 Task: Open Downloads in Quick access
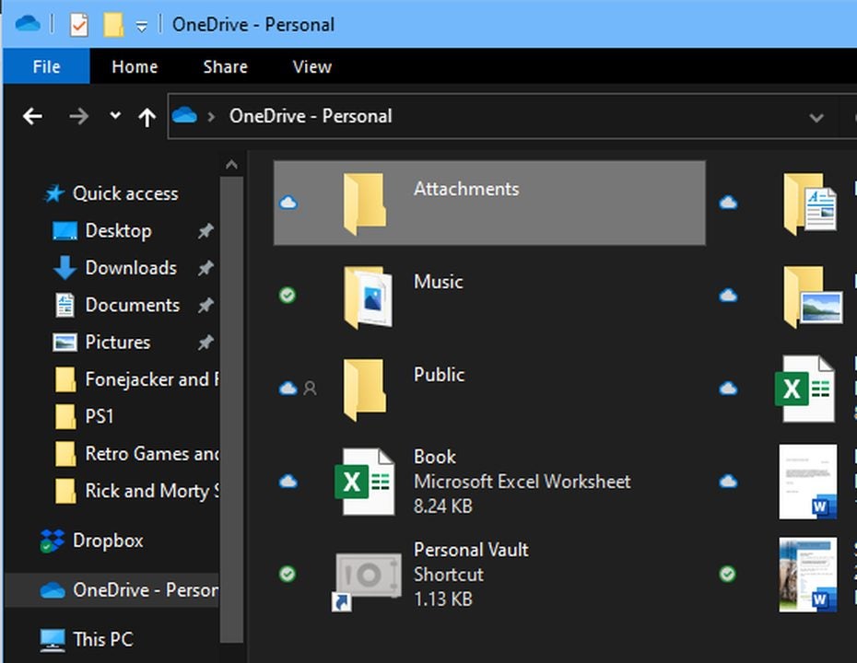click(131, 268)
